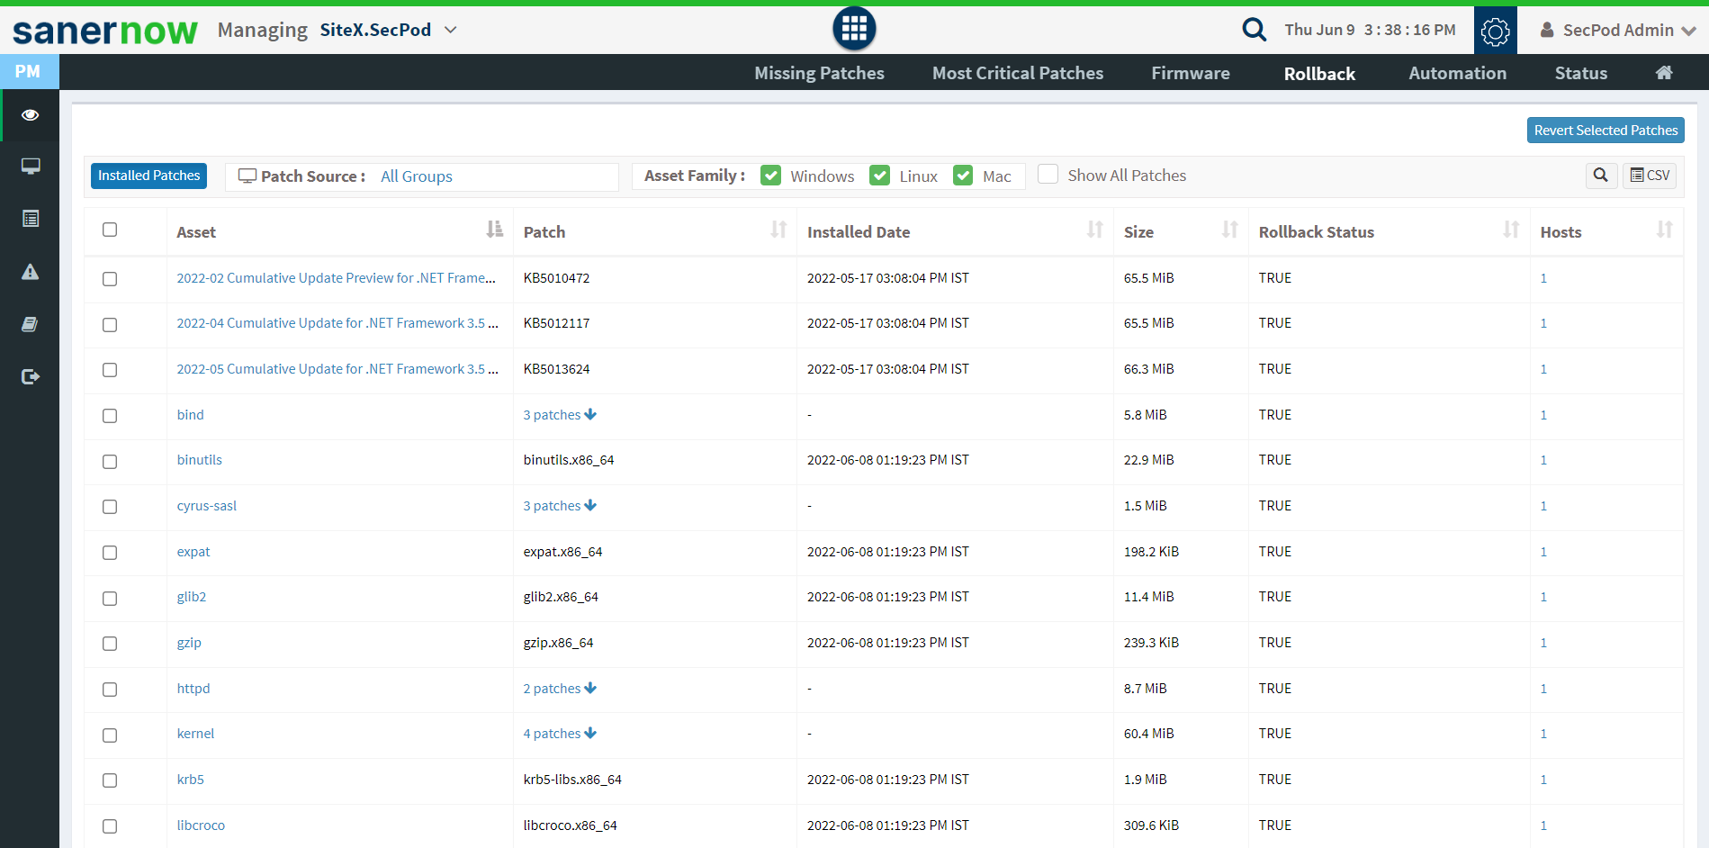
Task: Toggle Windows asset family checkbox
Action: tap(770, 176)
